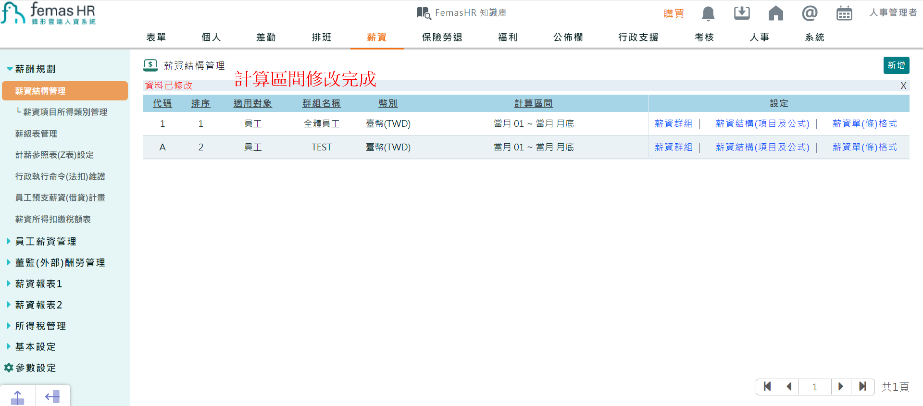
Task: Click the @ mail icon
Action: click(810, 13)
